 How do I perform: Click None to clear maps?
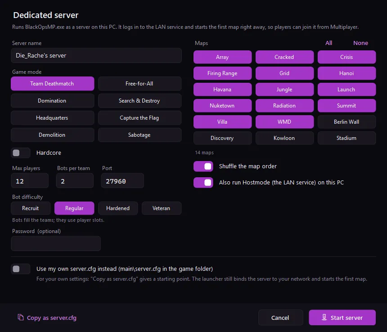point(360,43)
